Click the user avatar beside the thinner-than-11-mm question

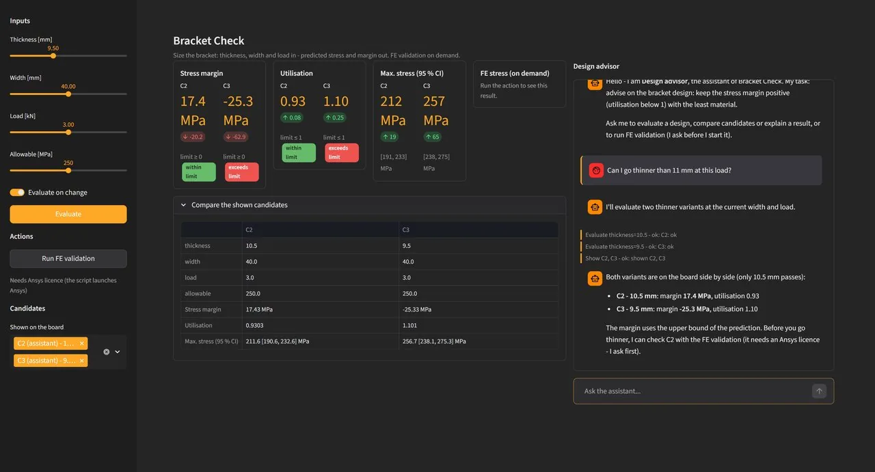click(x=596, y=170)
